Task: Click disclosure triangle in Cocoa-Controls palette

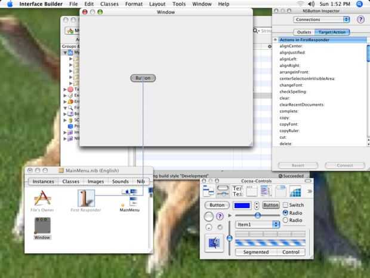Action: coord(230,216)
